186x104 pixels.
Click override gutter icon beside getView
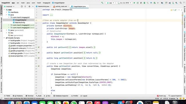click(x=39, y=66)
